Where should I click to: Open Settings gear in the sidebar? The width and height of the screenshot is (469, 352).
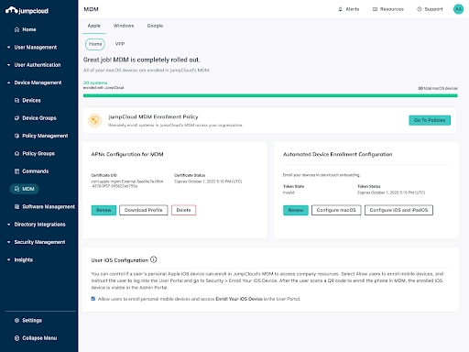point(16,320)
